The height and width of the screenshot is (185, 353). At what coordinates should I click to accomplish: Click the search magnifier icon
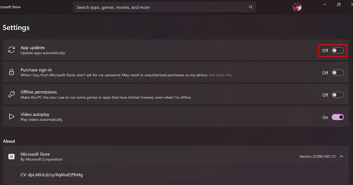click(251, 7)
